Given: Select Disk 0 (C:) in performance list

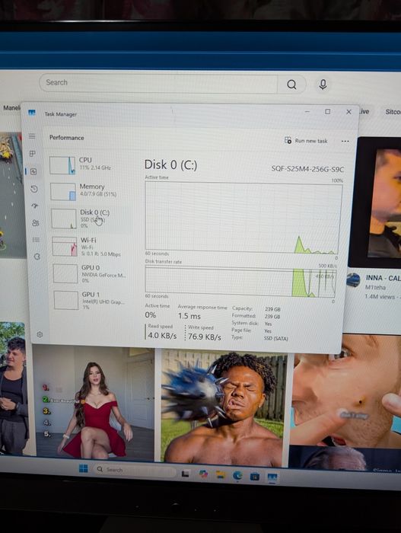Looking at the screenshot, I should tap(91, 219).
